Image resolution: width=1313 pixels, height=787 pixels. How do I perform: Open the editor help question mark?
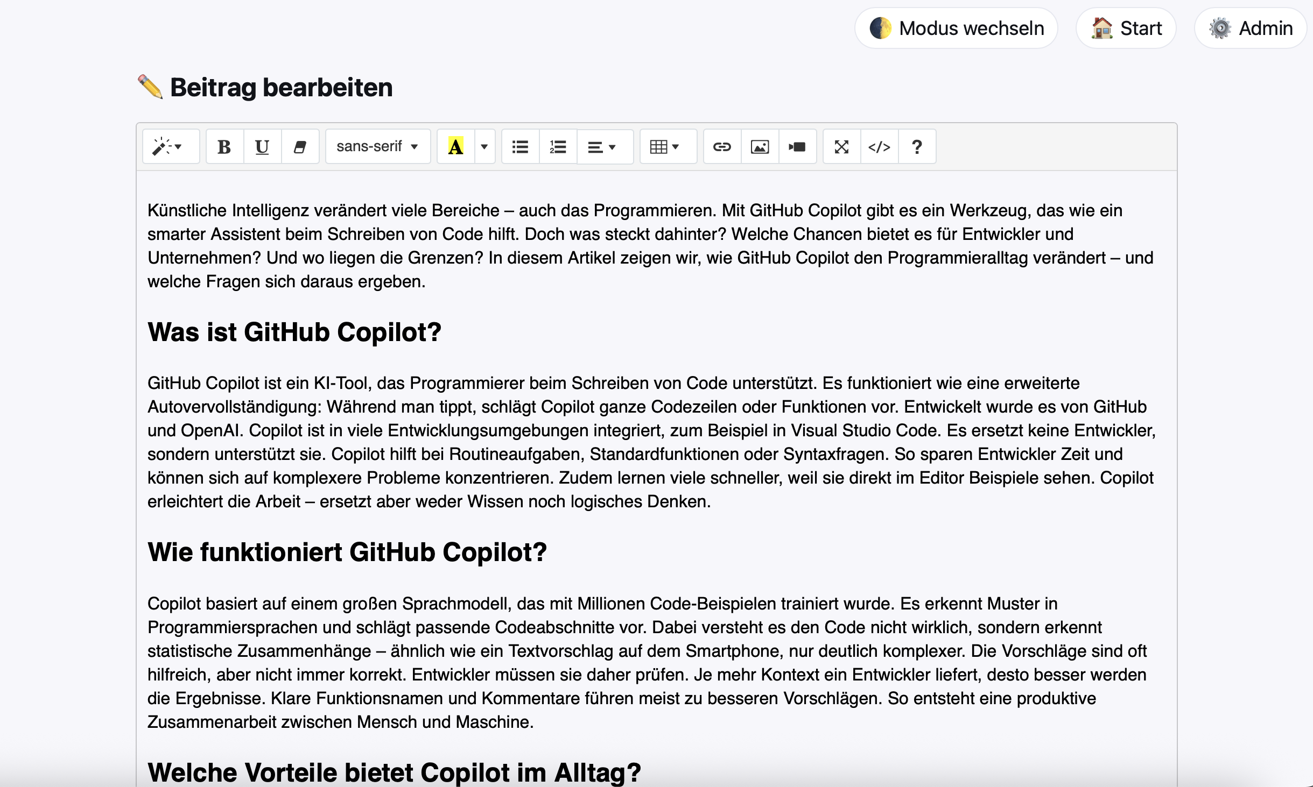917,147
